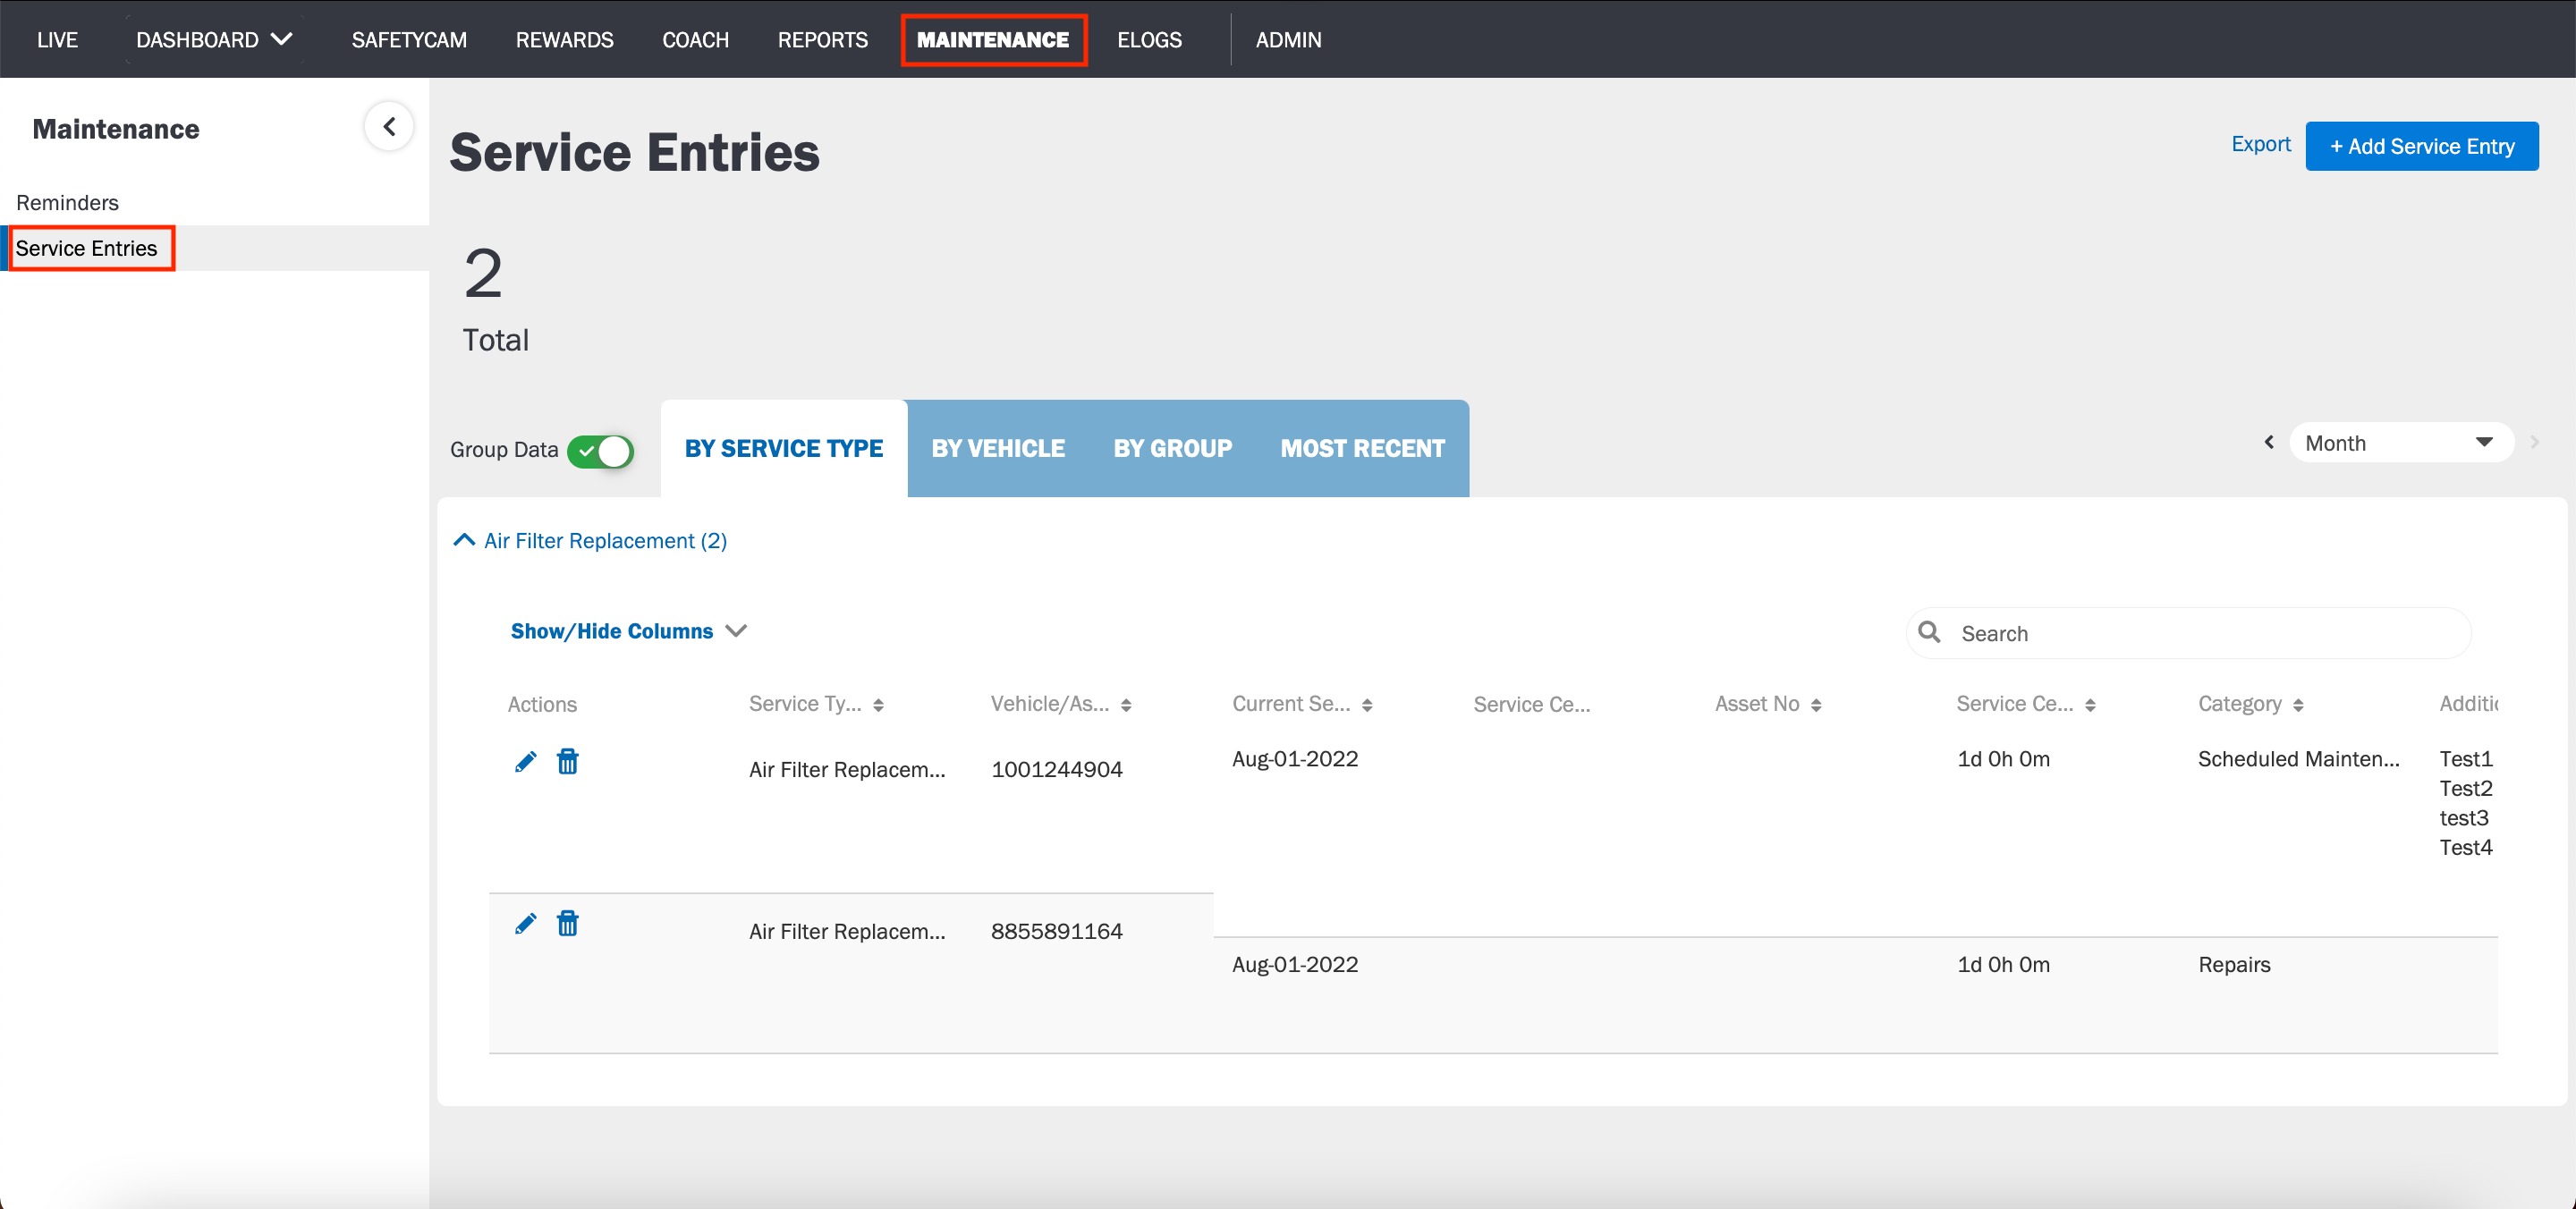Edit the 8855891164 service entry with pencil

pyautogui.click(x=525, y=924)
